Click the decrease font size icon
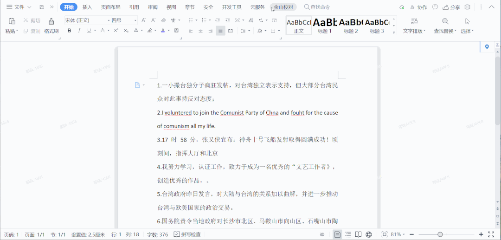The image size is (501, 240). (x=154, y=20)
